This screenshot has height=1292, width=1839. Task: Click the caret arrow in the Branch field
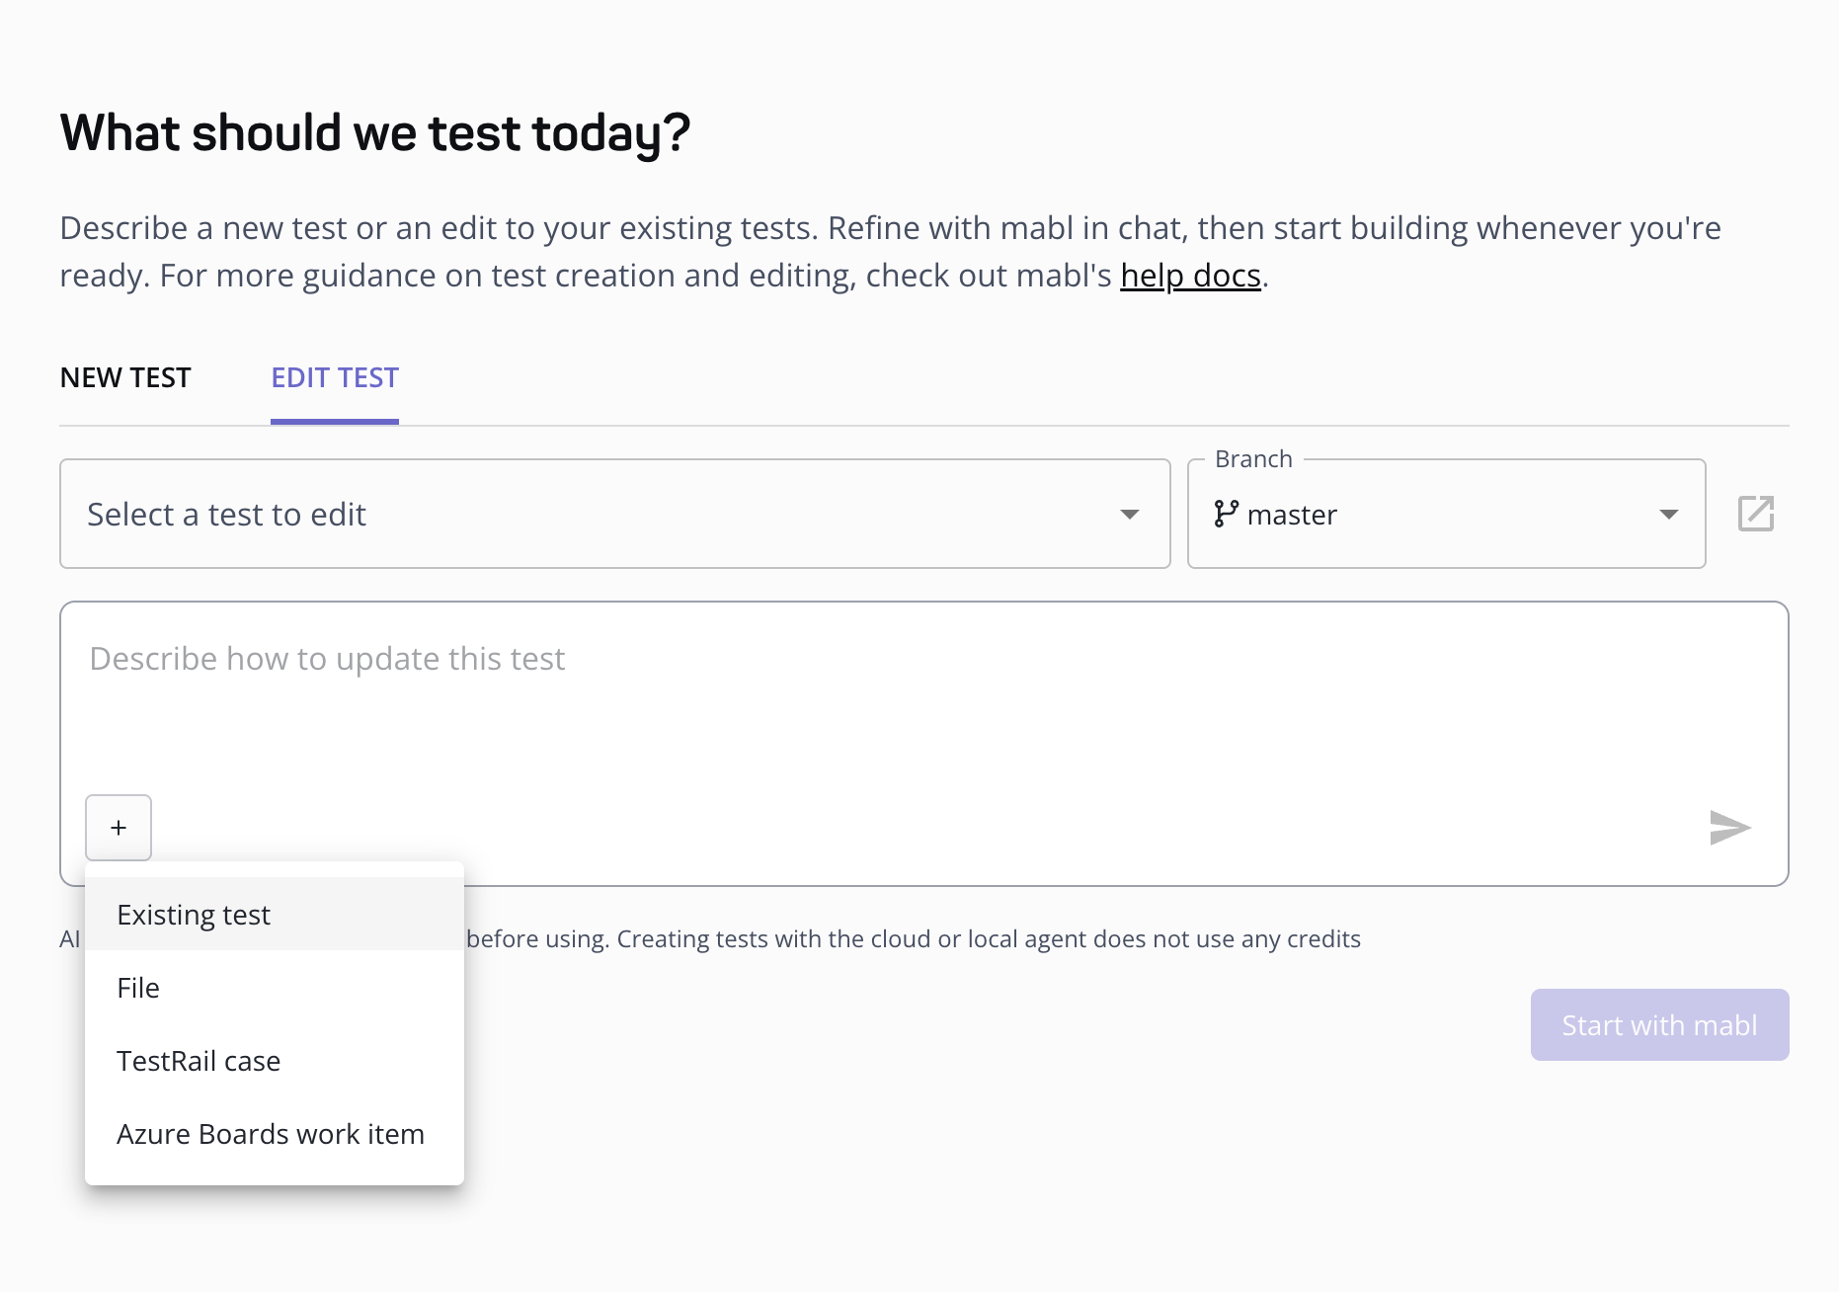1669,515
